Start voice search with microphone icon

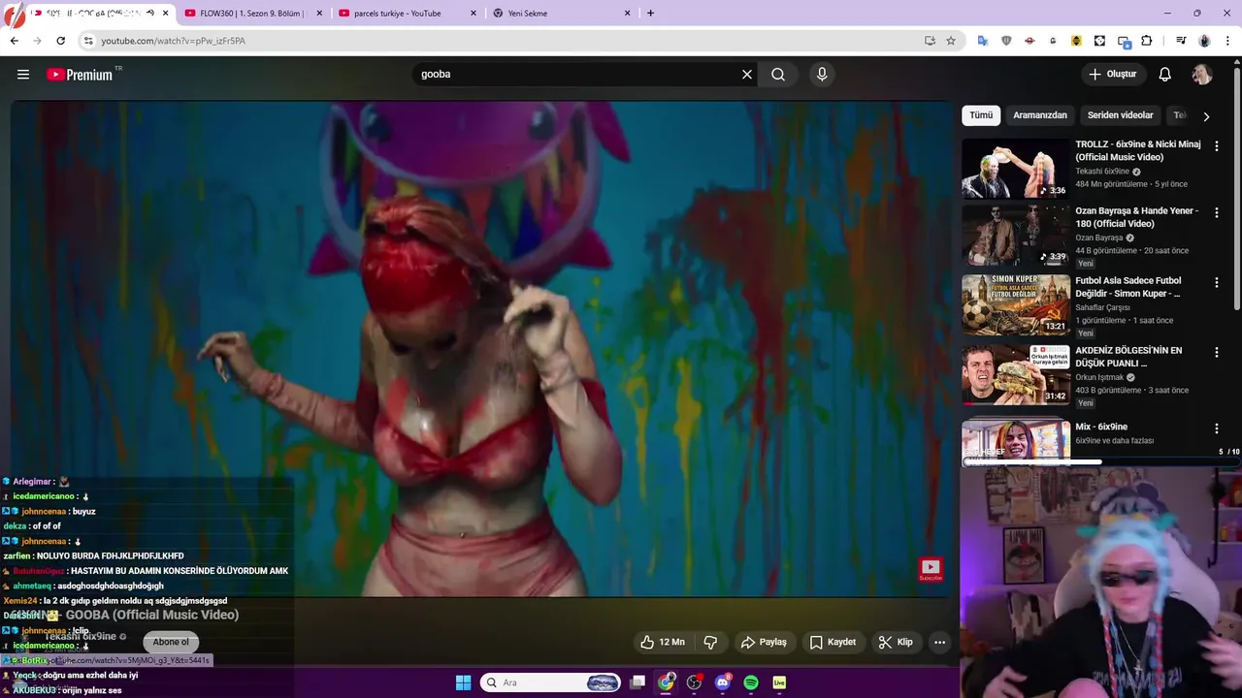822,75
